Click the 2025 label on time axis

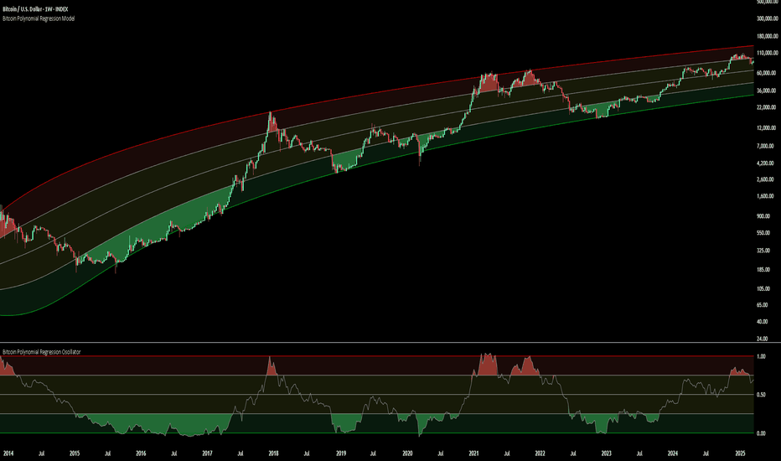point(740,453)
